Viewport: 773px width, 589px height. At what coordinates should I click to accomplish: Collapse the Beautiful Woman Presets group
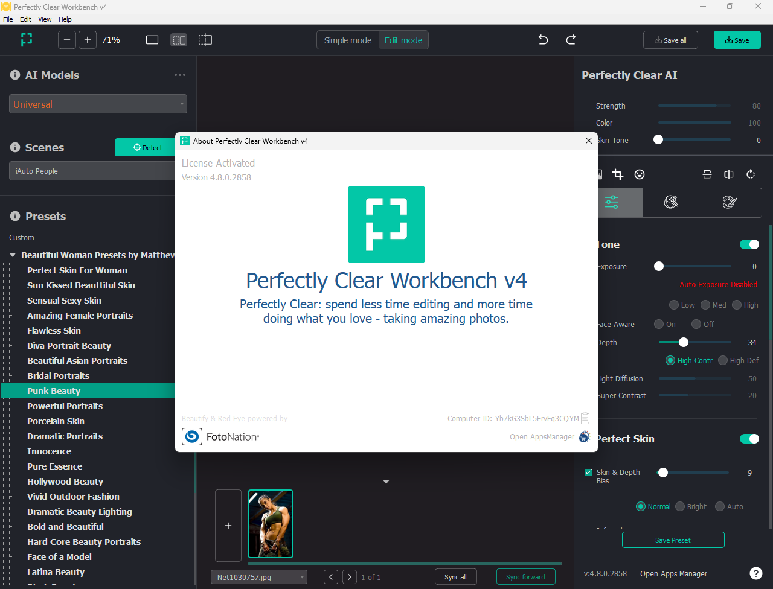pyautogui.click(x=13, y=255)
